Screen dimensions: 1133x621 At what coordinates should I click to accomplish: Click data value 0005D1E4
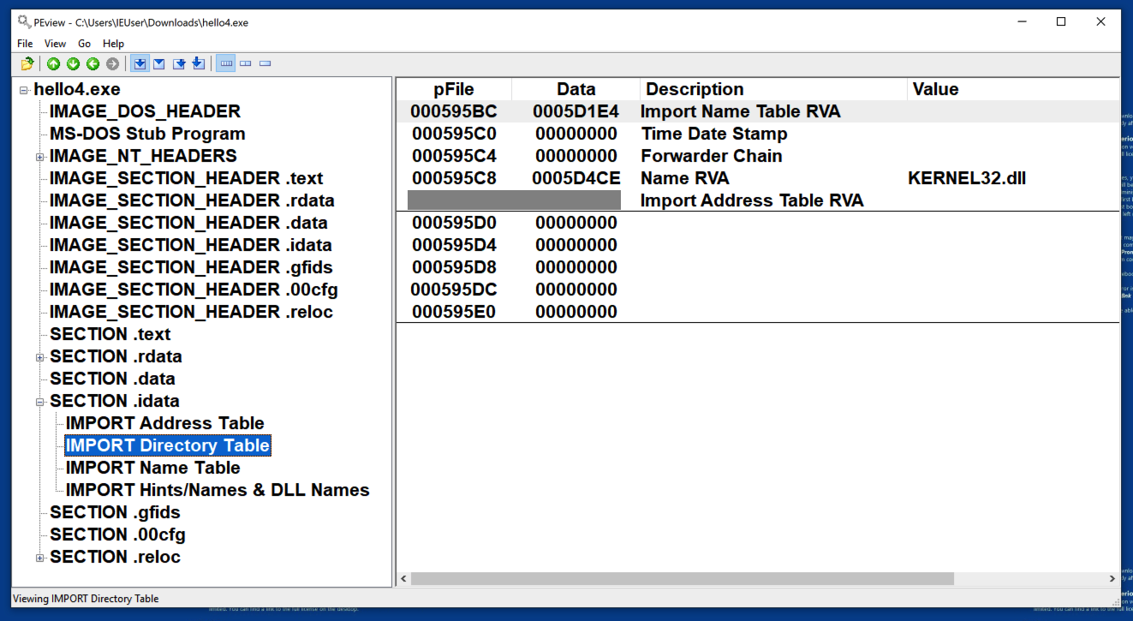pyautogui.click(x=576, y=111)
